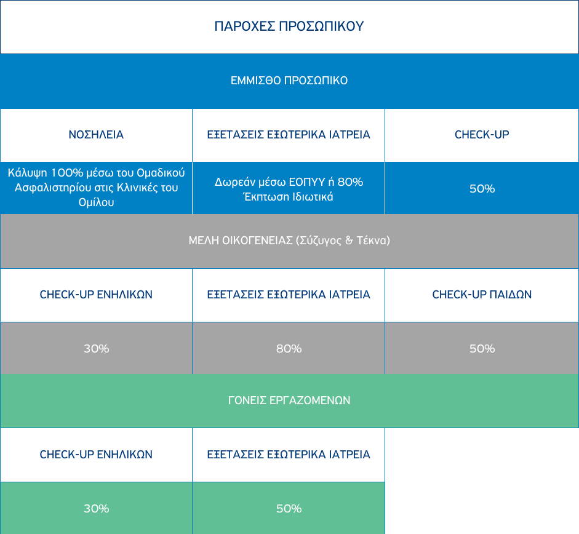Click the Δωρεάν μέσω ΕΟΠΥΥ cell
The image size is (579, 534).
point(289,189)
